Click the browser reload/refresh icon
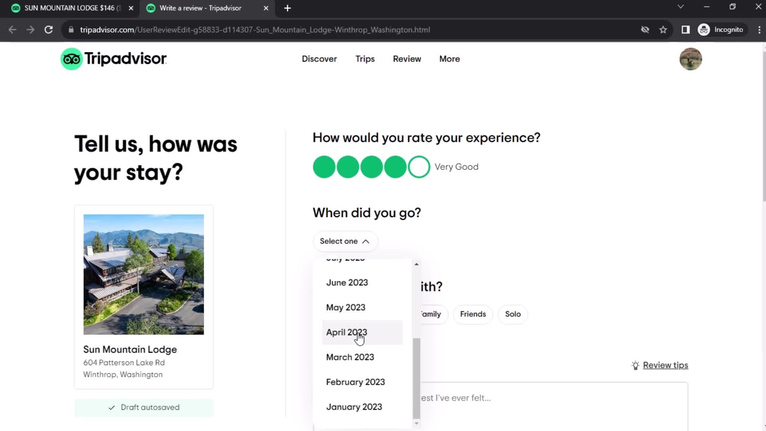766x431 pixels. (48, 30)
